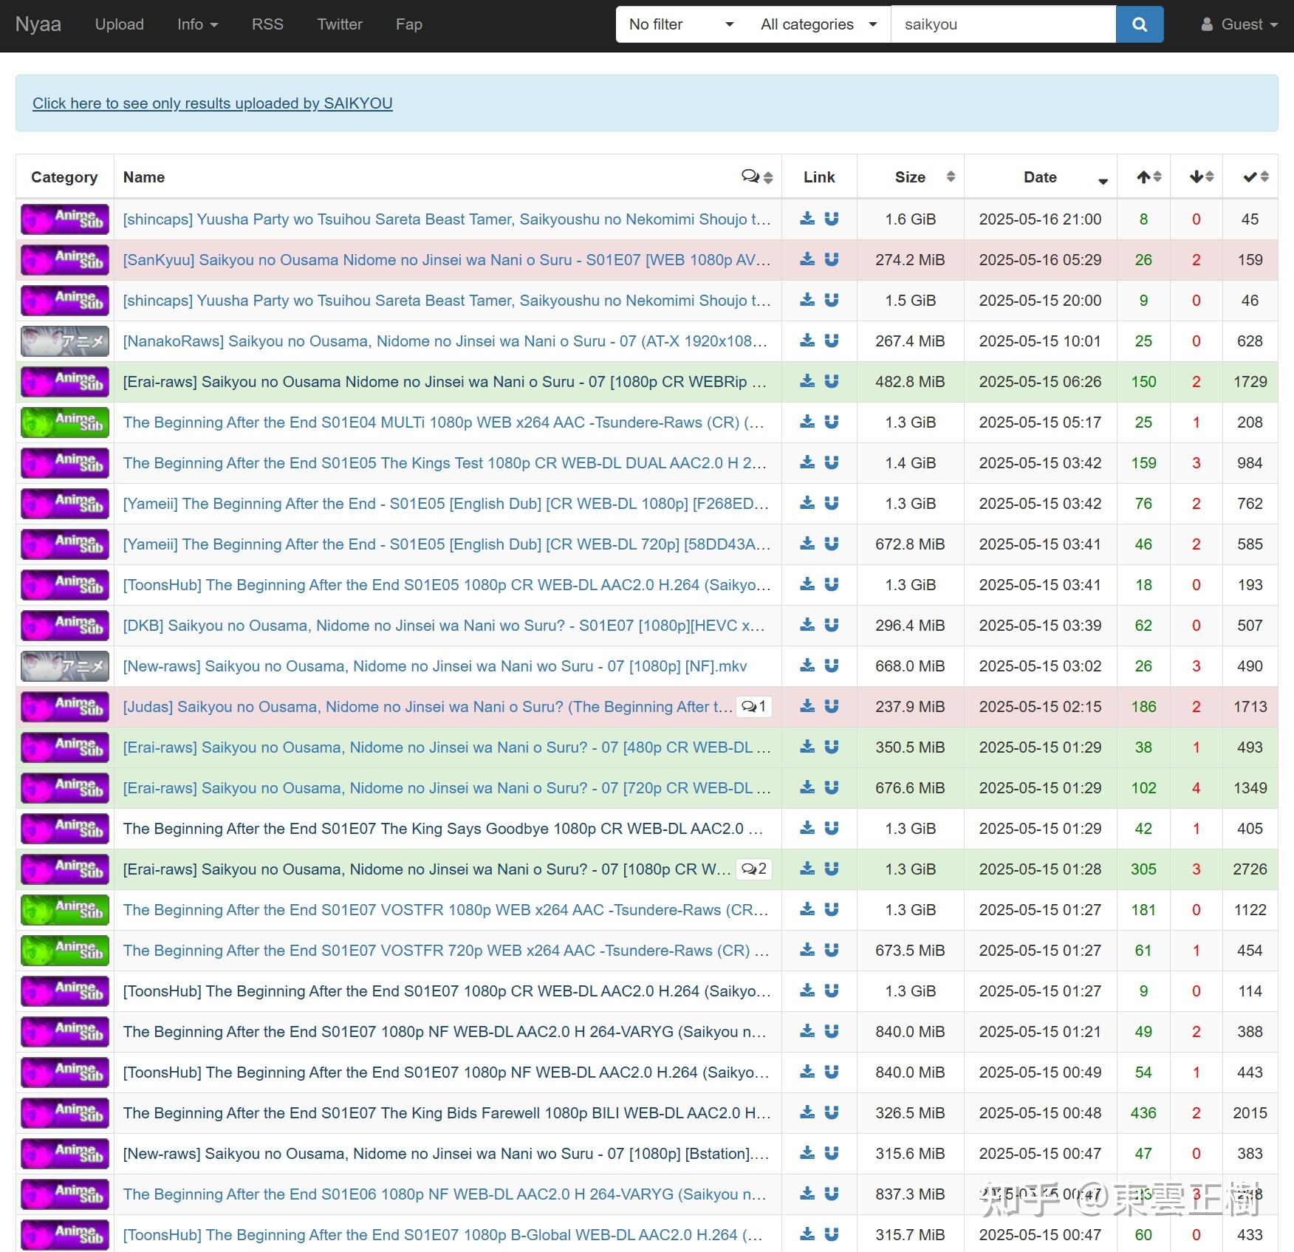Click the date 2025-05-16 21:00
1294x1252 pixels.
(x=1041, y=219)
